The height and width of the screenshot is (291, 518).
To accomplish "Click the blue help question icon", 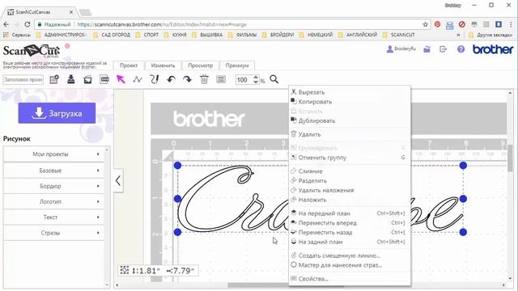I will click(x=461, y=49).
